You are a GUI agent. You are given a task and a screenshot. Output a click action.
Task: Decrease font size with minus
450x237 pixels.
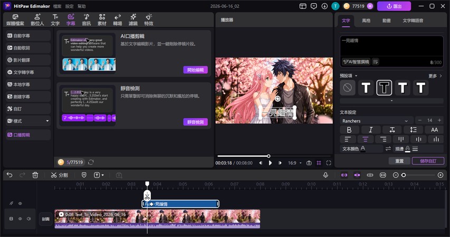click(x=420, y=121)
